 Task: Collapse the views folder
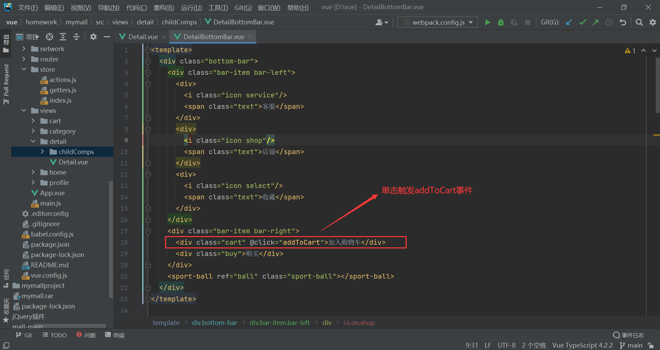coord(24,110)
